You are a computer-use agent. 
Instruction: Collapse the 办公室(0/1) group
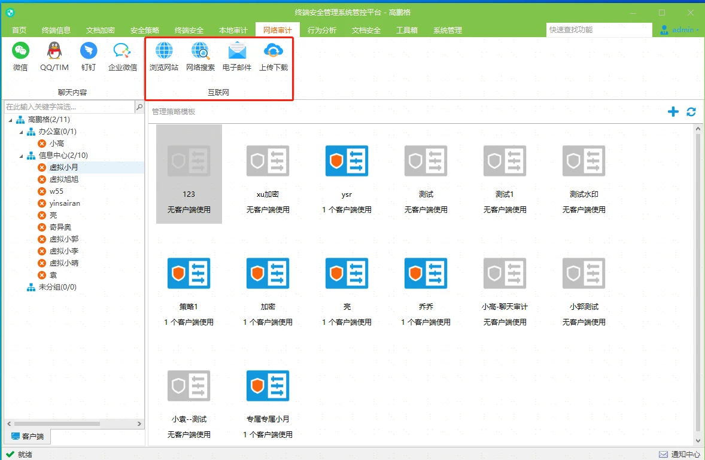[21, 132]
